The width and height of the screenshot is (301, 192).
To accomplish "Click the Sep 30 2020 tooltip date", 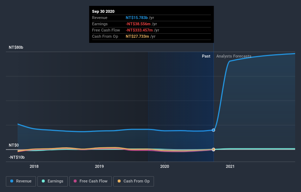I will pos(103,11).
